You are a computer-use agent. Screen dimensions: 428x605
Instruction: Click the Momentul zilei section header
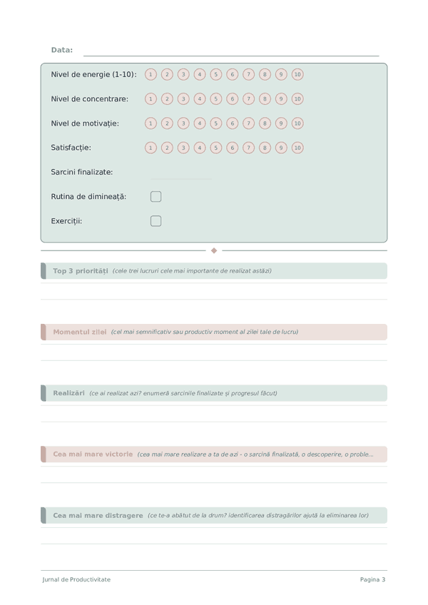pyautogui.click(x=214, y=332)
